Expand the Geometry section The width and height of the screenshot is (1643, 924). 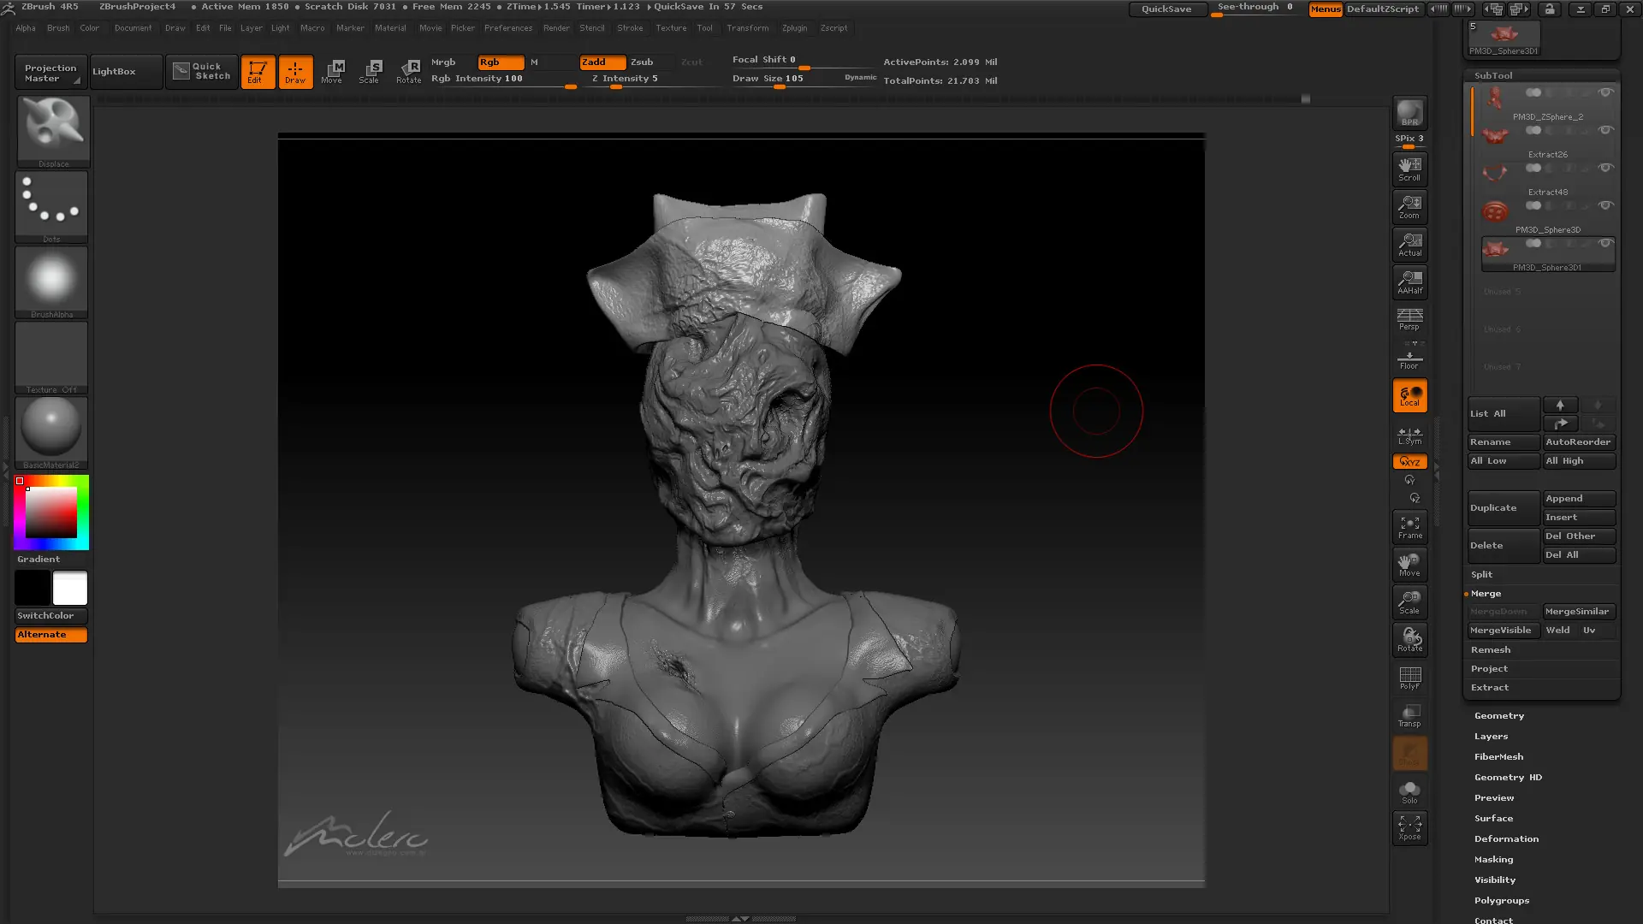(x=1498, y=716)
